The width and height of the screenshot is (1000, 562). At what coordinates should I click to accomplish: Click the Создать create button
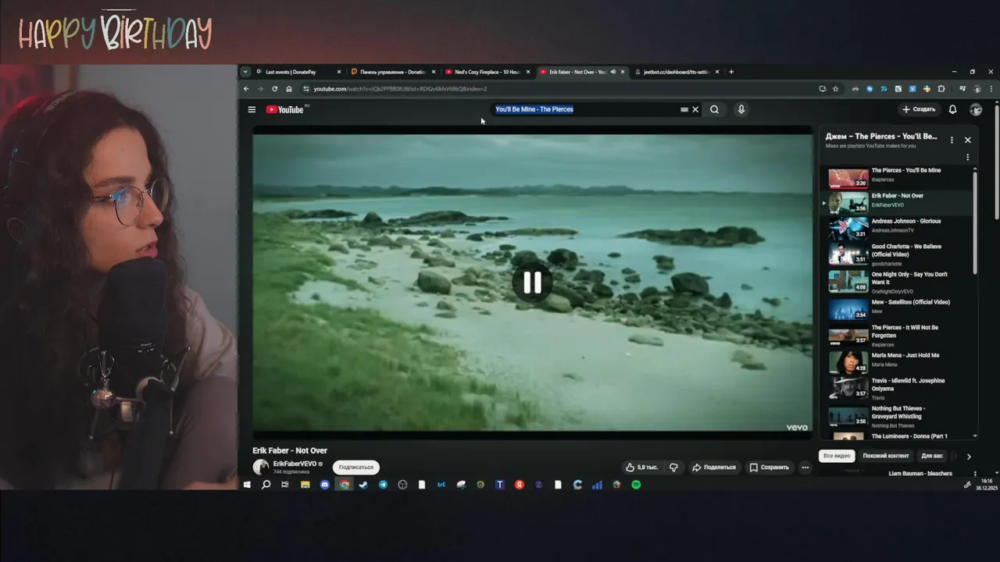pos(918,109)
